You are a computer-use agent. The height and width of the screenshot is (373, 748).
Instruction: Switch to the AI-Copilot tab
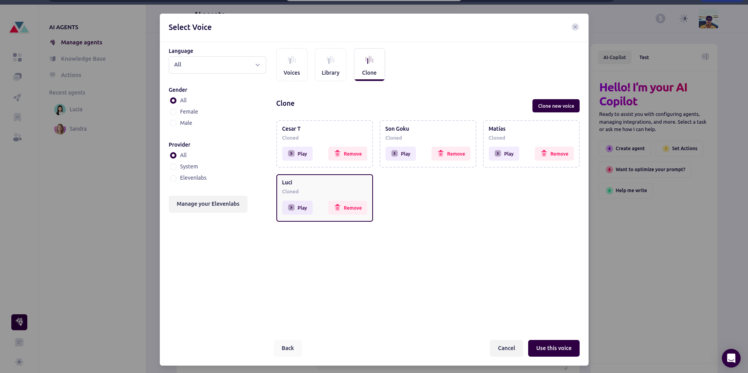[614, 57]
